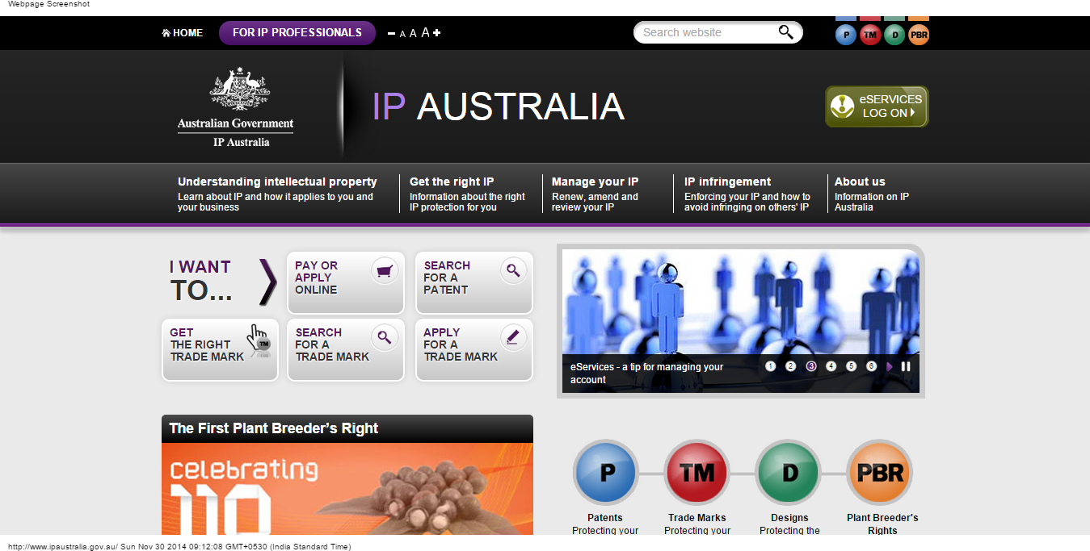Viewport: 1090px width, 551px height.
Task: Select the red TM icon in top bar
Action: coord(869,35)
